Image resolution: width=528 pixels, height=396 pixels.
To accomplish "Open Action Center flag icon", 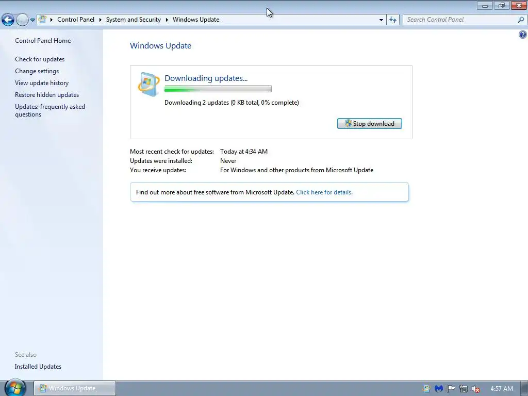I will point(451,389).
